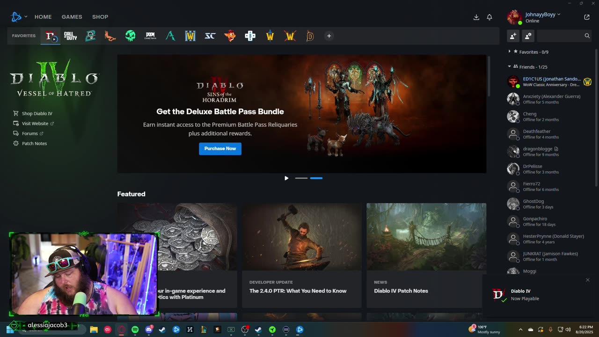This screenshot has width=599, height=337.
Task: Open Discord on taskbar
Action: pos(149,330)
